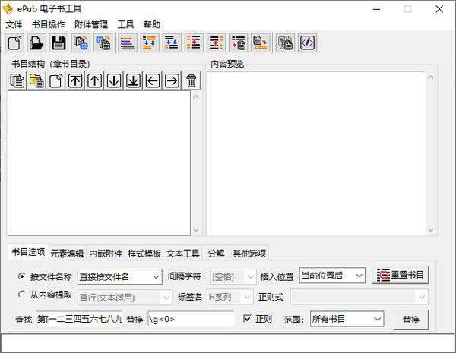Click content preview scrollbar down arrow

[x=431, y=230]
